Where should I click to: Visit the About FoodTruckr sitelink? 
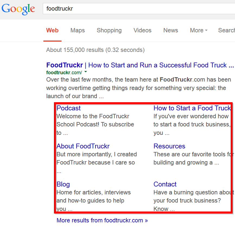pyautogui.click(x=83, y=146)
